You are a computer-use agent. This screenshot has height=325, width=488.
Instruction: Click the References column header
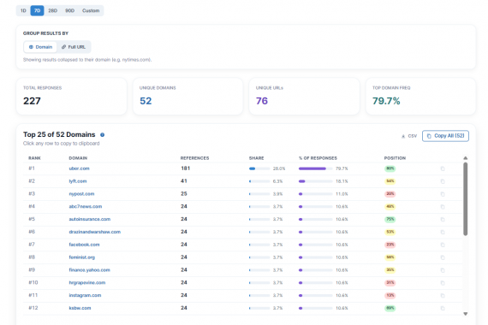click(x=195, y=158)
